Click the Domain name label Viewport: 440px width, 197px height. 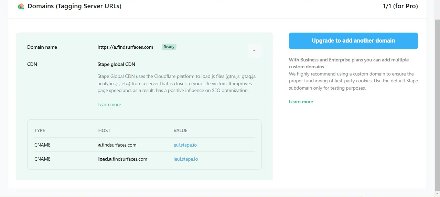42,47
